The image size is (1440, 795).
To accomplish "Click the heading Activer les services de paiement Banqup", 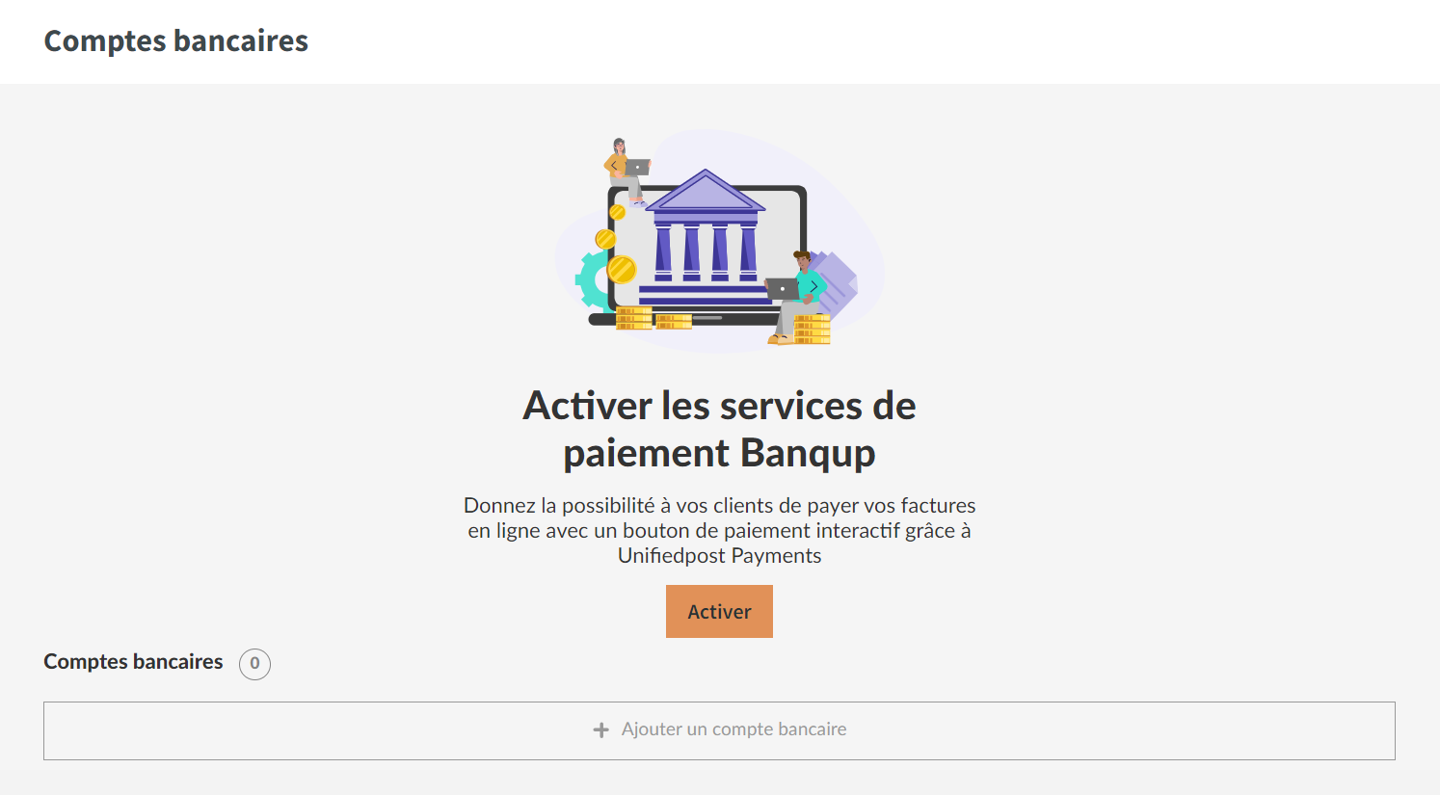I will (719, 429).
